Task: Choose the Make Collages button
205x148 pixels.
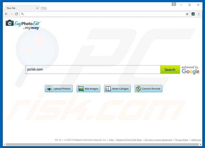Action: (117, 89)
